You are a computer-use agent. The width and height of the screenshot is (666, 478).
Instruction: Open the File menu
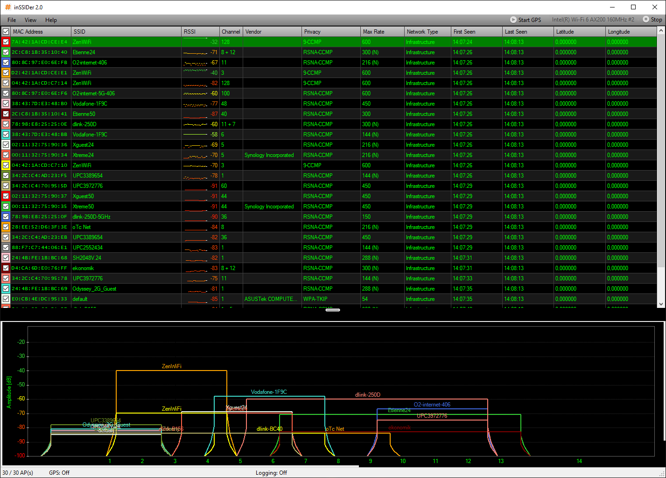[12, 20]
